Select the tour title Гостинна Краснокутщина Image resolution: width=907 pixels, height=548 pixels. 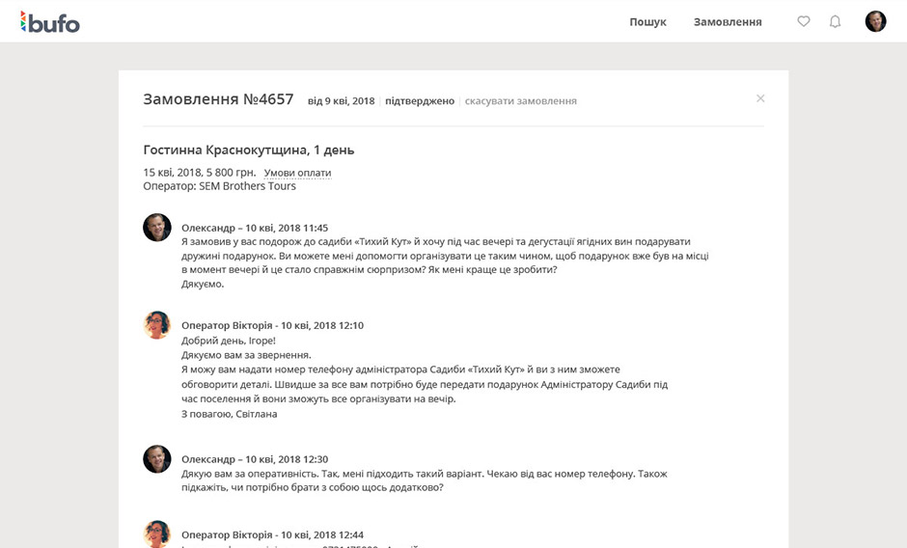pos(248,150)
